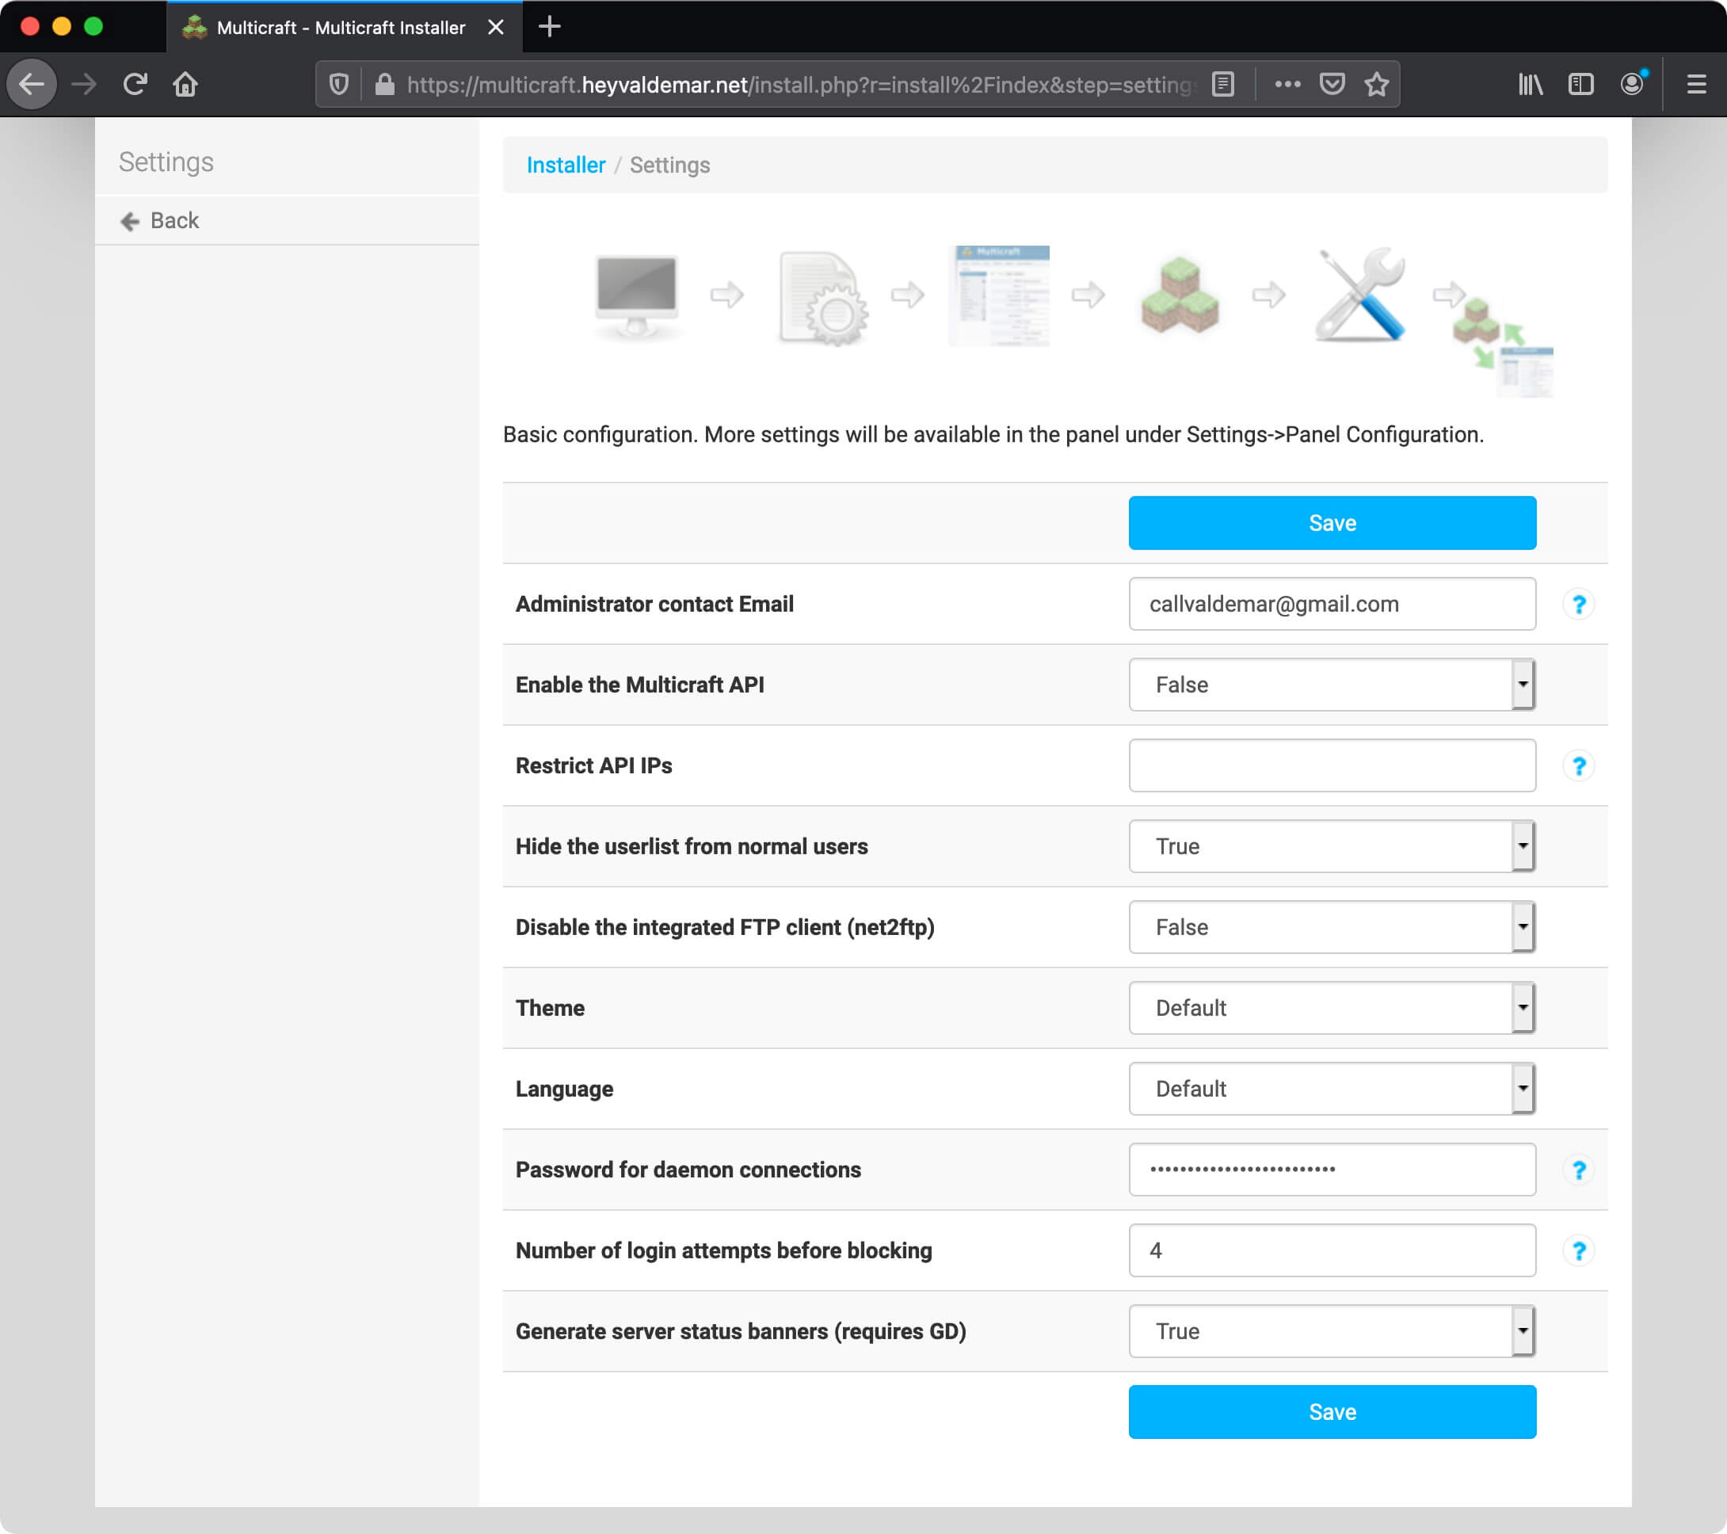Image resolution: width=1727 pixels, height=1534 pixels.
Task: Save page to Pocket icon
Action: click(1332, 84)
